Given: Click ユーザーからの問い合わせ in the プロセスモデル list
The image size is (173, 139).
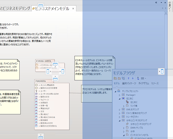Looking at the screenshot, I should [50, 94].
